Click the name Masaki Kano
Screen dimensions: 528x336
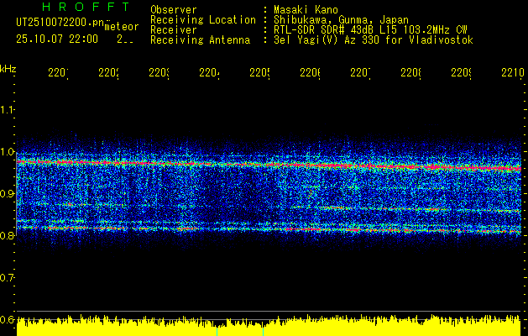click(x=306, y=10)
